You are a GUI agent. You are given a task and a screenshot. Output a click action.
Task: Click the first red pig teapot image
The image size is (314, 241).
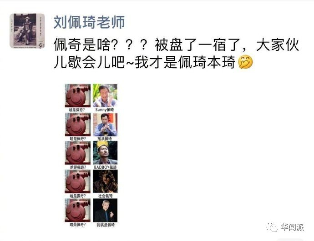78,95
